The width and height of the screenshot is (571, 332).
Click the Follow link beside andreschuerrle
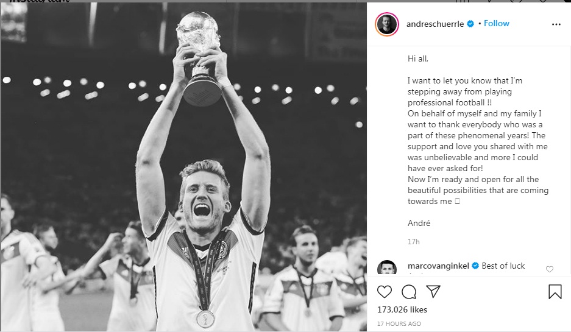(497, 24)
